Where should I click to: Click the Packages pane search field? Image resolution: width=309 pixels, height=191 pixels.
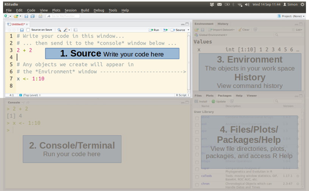[x=288, y=101]
